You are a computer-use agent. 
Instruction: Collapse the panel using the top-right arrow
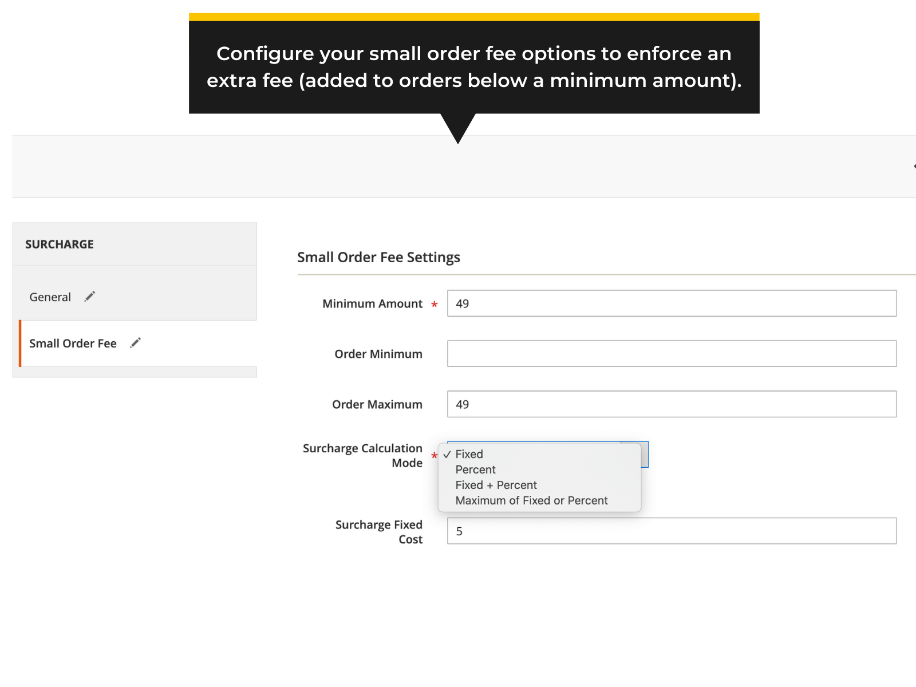click(x=913, y=167)
